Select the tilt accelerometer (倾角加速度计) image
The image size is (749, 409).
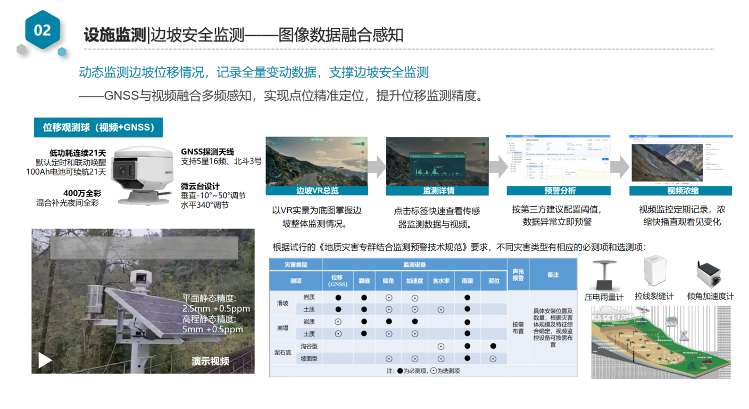coord(711,274)
